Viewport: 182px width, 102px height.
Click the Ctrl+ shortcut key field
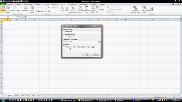tap(73, 37)
